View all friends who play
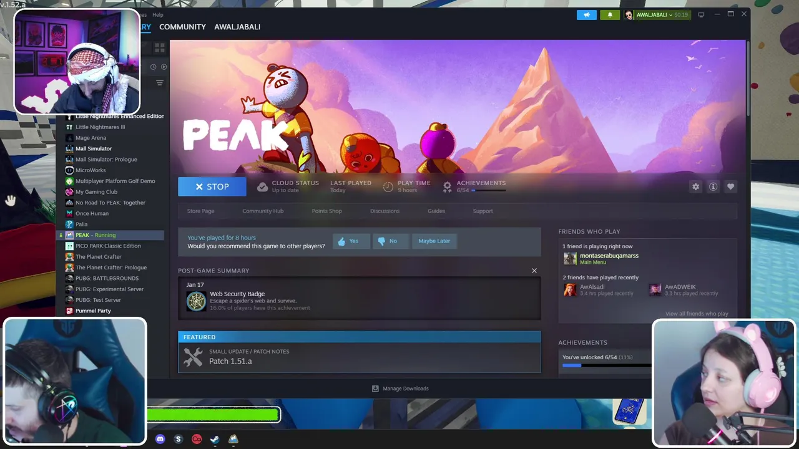799x449 pixels. tap(697, 314)
